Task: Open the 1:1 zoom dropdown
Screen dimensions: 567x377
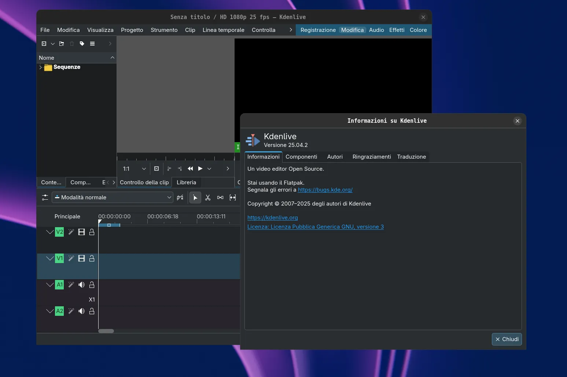Action: (x=134, y=169)
